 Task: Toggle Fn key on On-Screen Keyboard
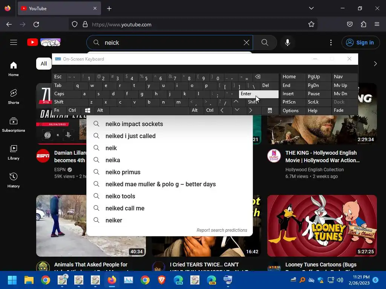click(59, 110)
